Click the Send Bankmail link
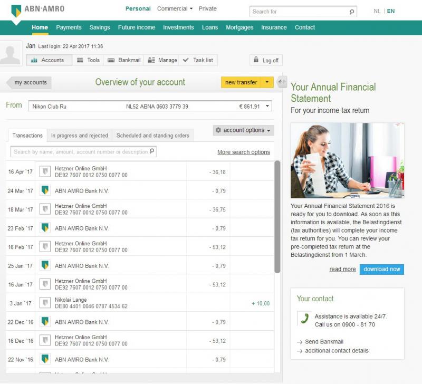 324,342
